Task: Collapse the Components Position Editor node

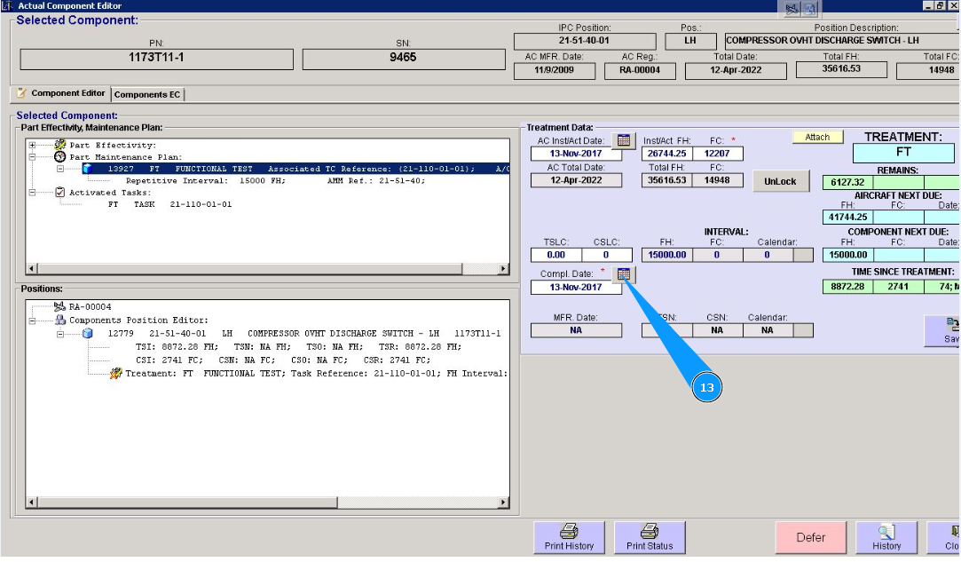Action: (33, 321)
